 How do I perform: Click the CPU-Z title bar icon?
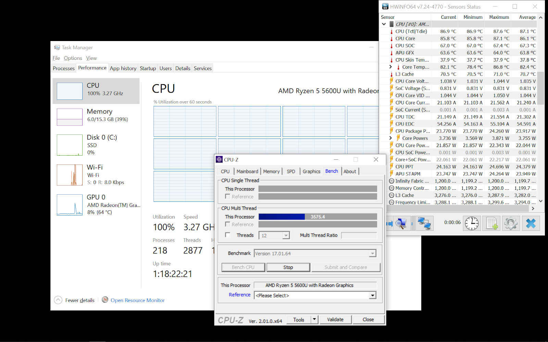click(x=219, y=159)
